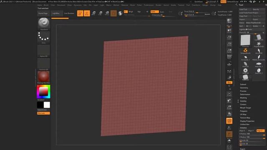
Task: Toggle Zadd mode
Action: tap(155, 12)
